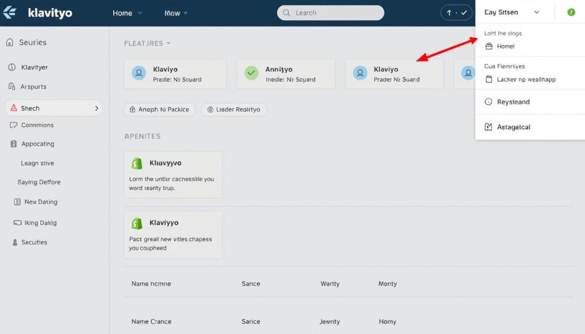The height and width of the screenshot is (334, 585).
Task: Click the first Klaviyo card avatar icon
Action: click(139, 73)
